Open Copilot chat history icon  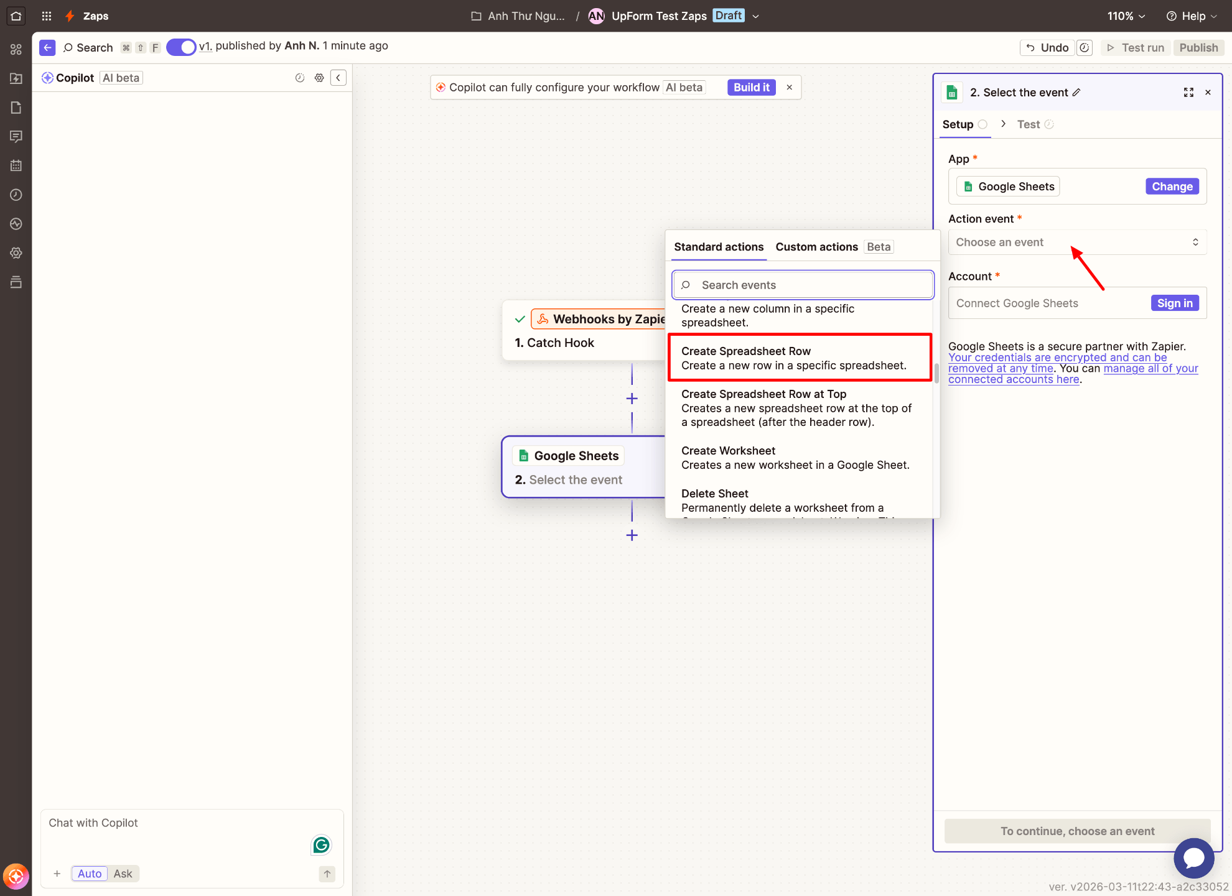click(x=300, y=78)
